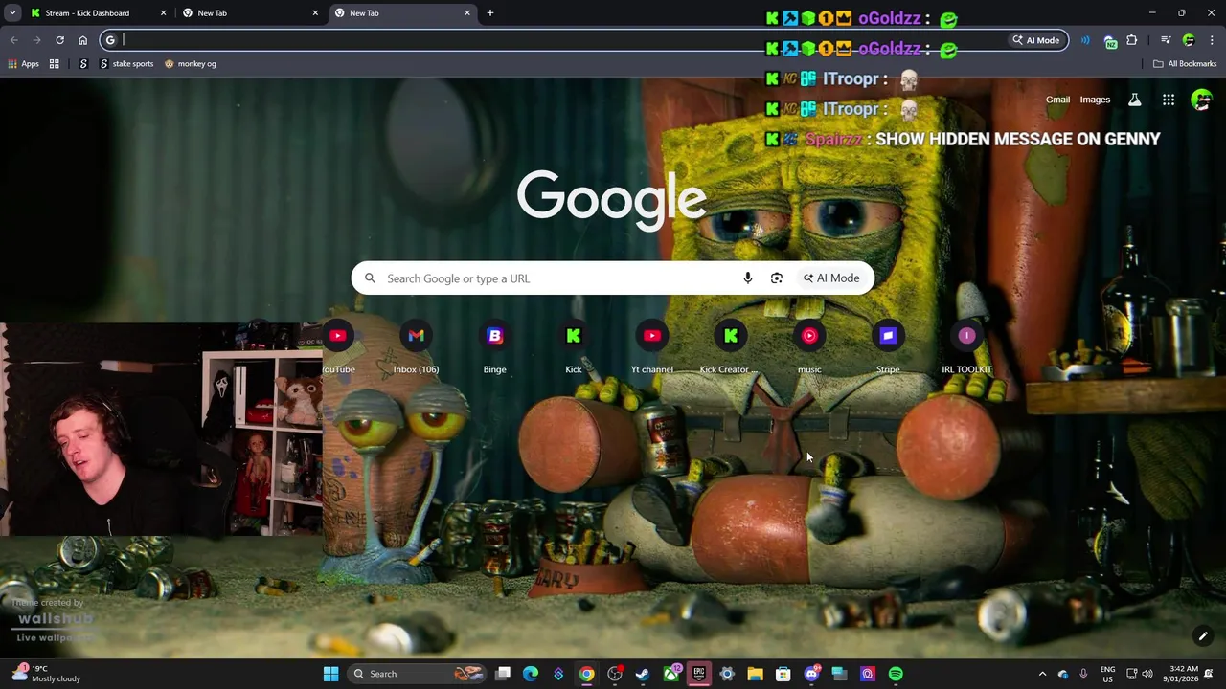Image resolution: width=1226 pixels, height=689 pixels.
Task: Open the media controls icon in toolbar
Action: (1166, 40)
